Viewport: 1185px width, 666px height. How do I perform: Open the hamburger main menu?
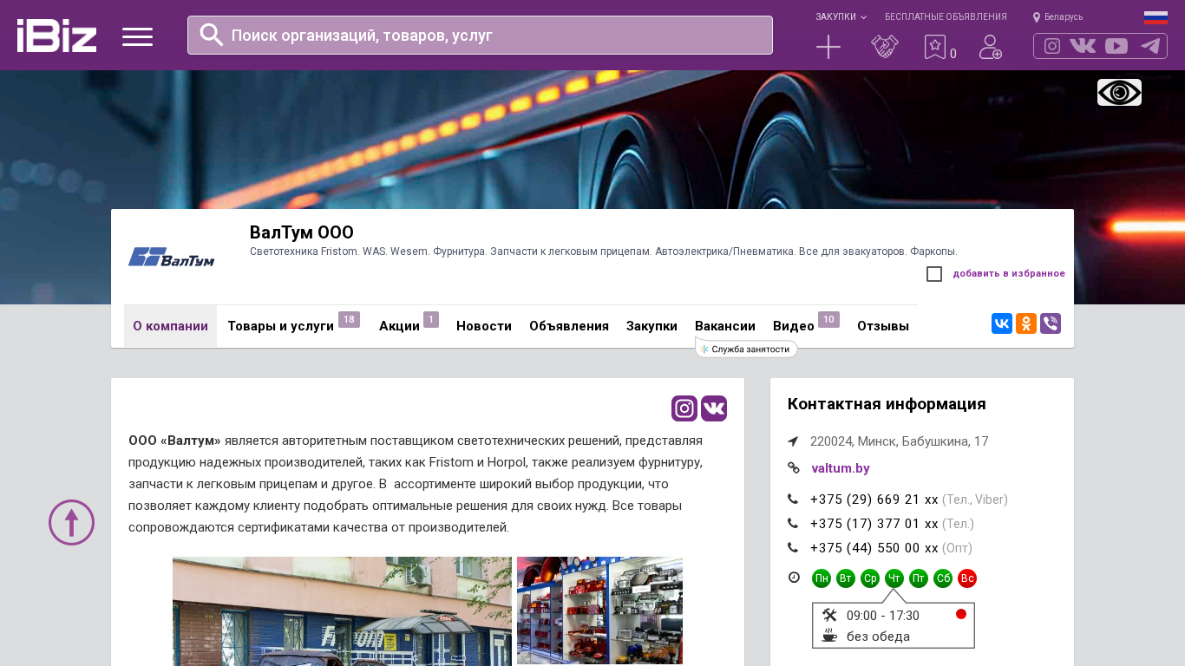pyautogui.click(x=137, y=36)
